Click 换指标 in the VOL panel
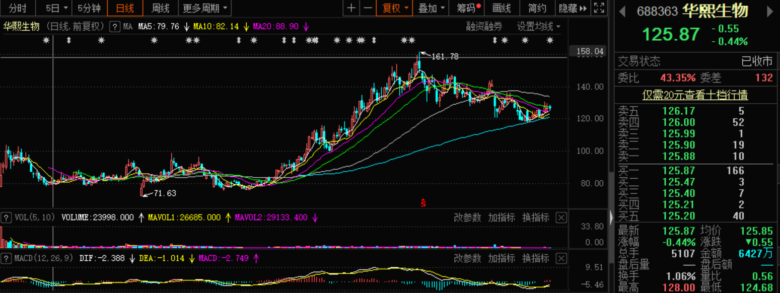The width and height of the screenshot is (780, 293). tap(535, 217)
